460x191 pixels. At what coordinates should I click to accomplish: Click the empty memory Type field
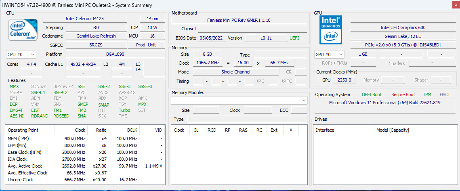click(280, 55)
